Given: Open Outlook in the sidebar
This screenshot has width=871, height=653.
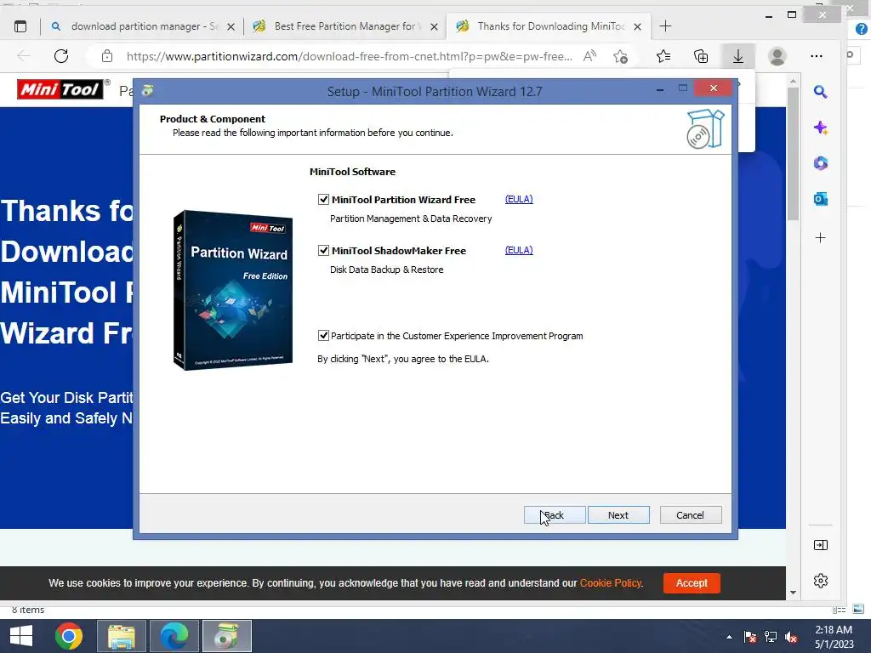Looking at the screenshot, I should 821,199.
